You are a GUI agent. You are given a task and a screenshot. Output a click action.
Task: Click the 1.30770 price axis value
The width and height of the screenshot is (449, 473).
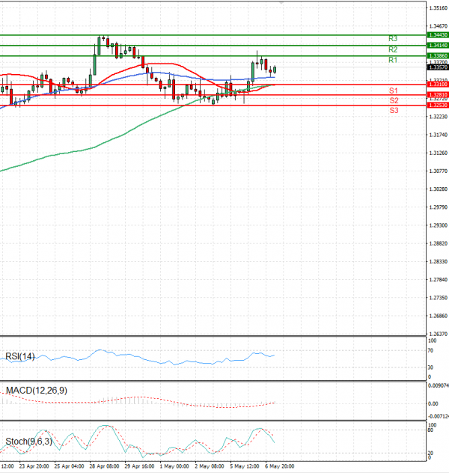click(439, 171)
